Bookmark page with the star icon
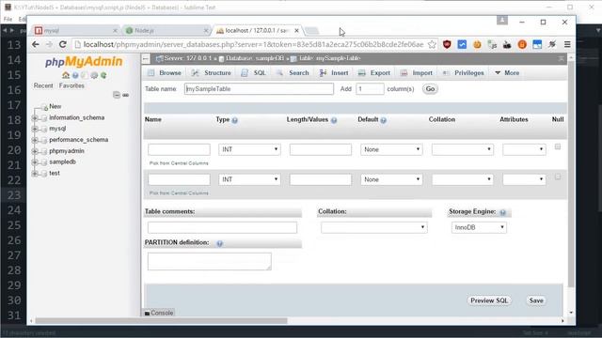The height and width of the screenshot is (338, 602). tap(432, 44)
